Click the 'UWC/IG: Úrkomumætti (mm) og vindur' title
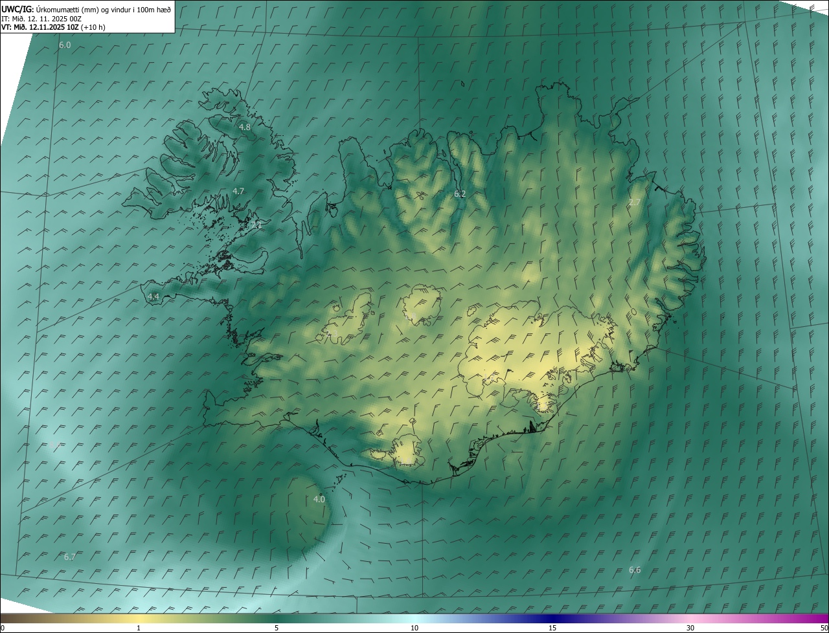The image size is (829, 633). [86, 9]
